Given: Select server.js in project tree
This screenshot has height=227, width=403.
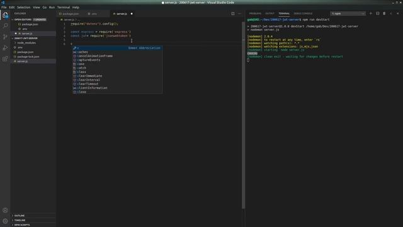Looking at the screenshot, I should 33,61.
